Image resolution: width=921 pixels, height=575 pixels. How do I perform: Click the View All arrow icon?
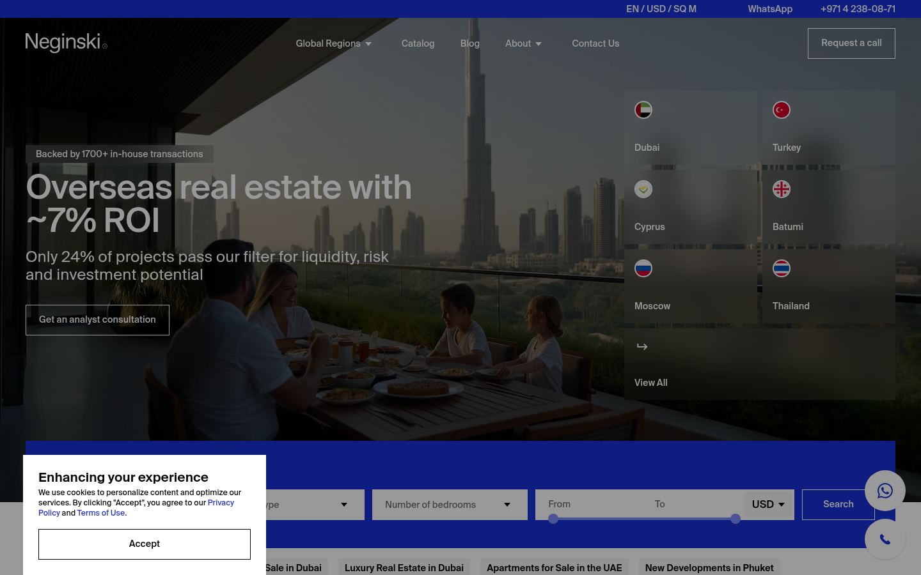tap(642, 346)
